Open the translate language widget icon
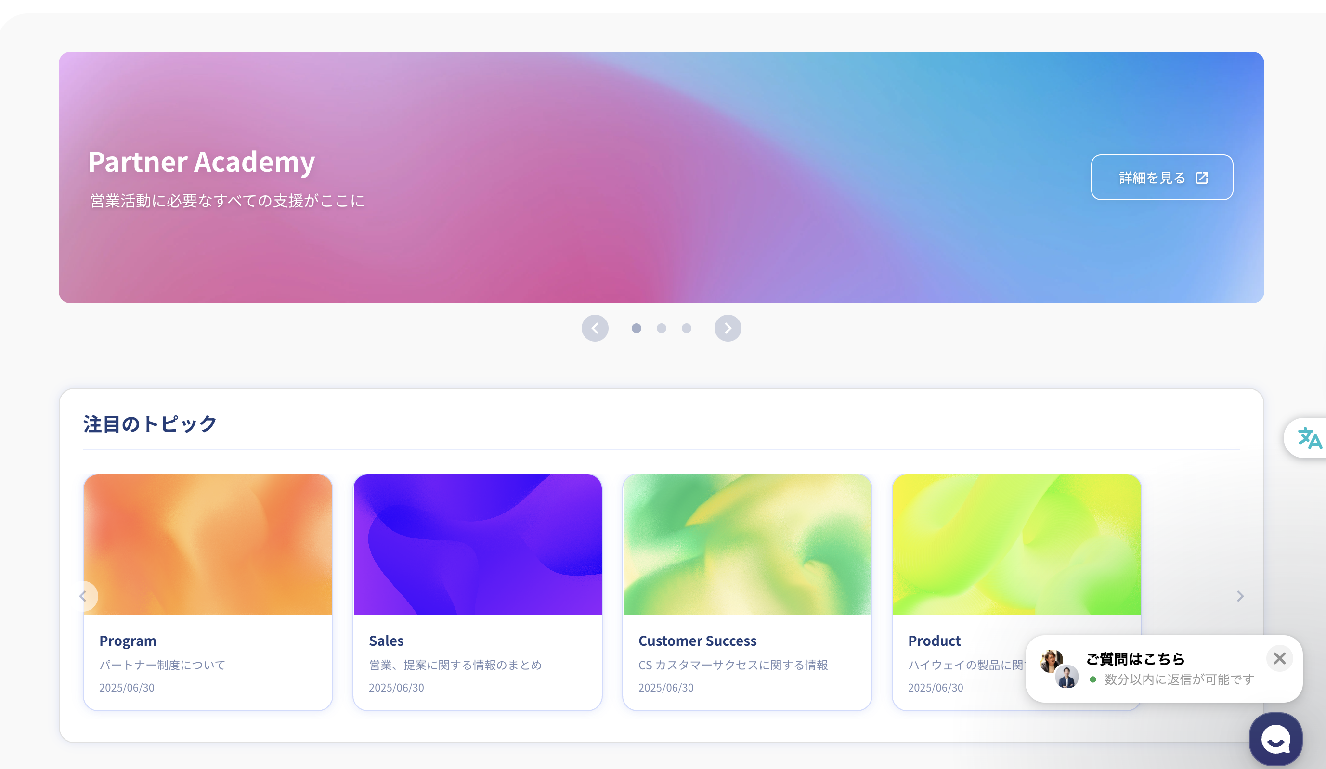 (x=1309, y=438)
